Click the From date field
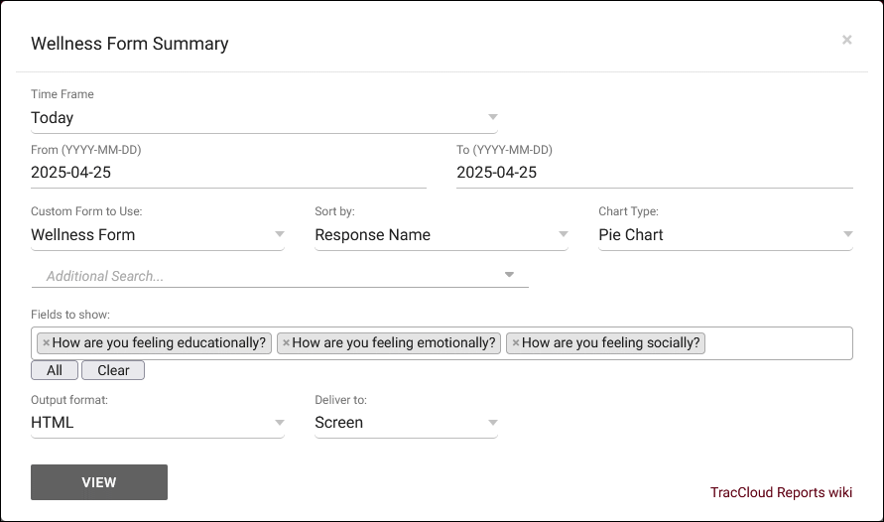884x522 pixels. tap(228, 173)
